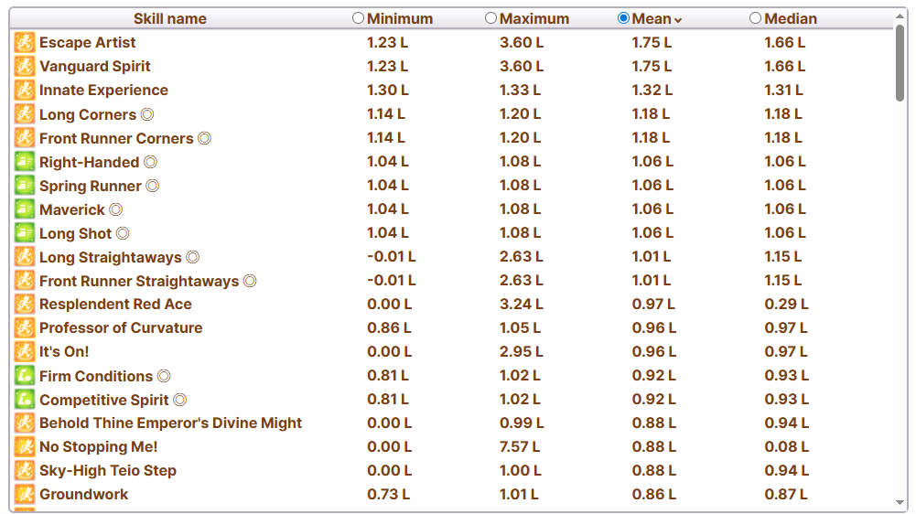Click the No Stopping Me! skill icon
Viewport: 916px width, 514px height.
(25, 447)
